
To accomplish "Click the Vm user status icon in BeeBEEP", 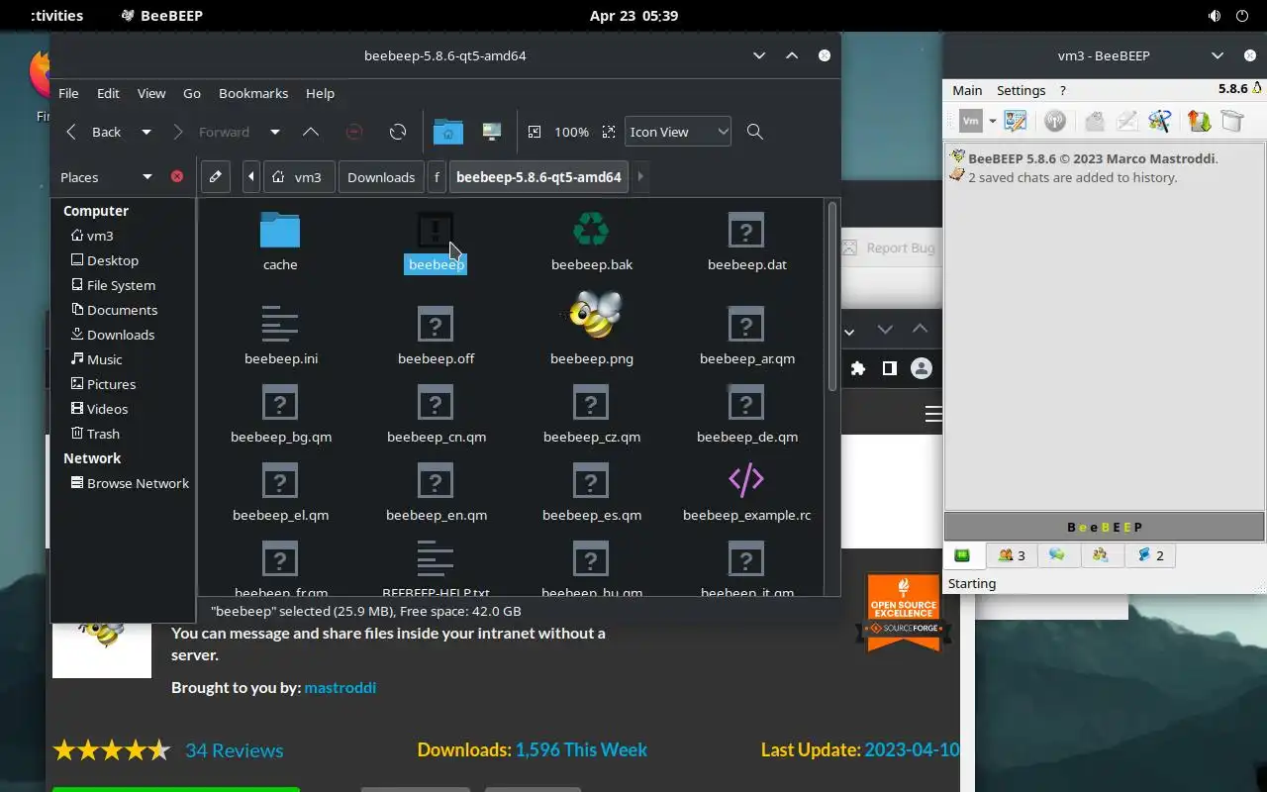I will 971,121.
